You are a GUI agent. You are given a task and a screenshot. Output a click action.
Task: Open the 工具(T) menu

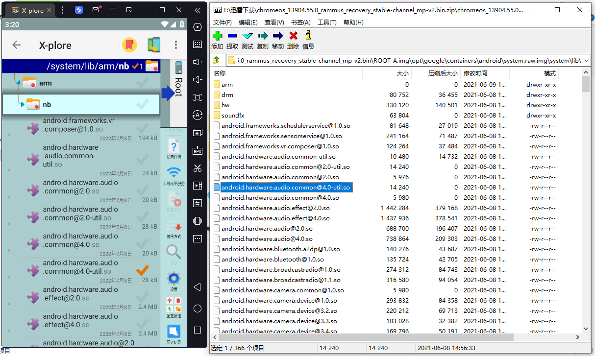(327, 22)
